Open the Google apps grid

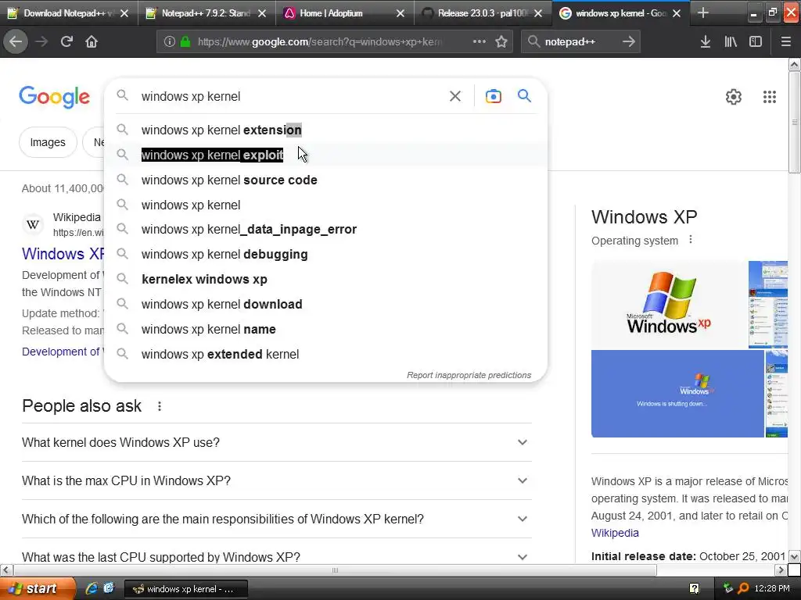[770, 96]
